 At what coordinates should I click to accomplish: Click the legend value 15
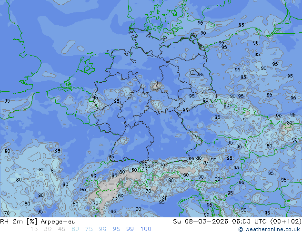point(34,229)
